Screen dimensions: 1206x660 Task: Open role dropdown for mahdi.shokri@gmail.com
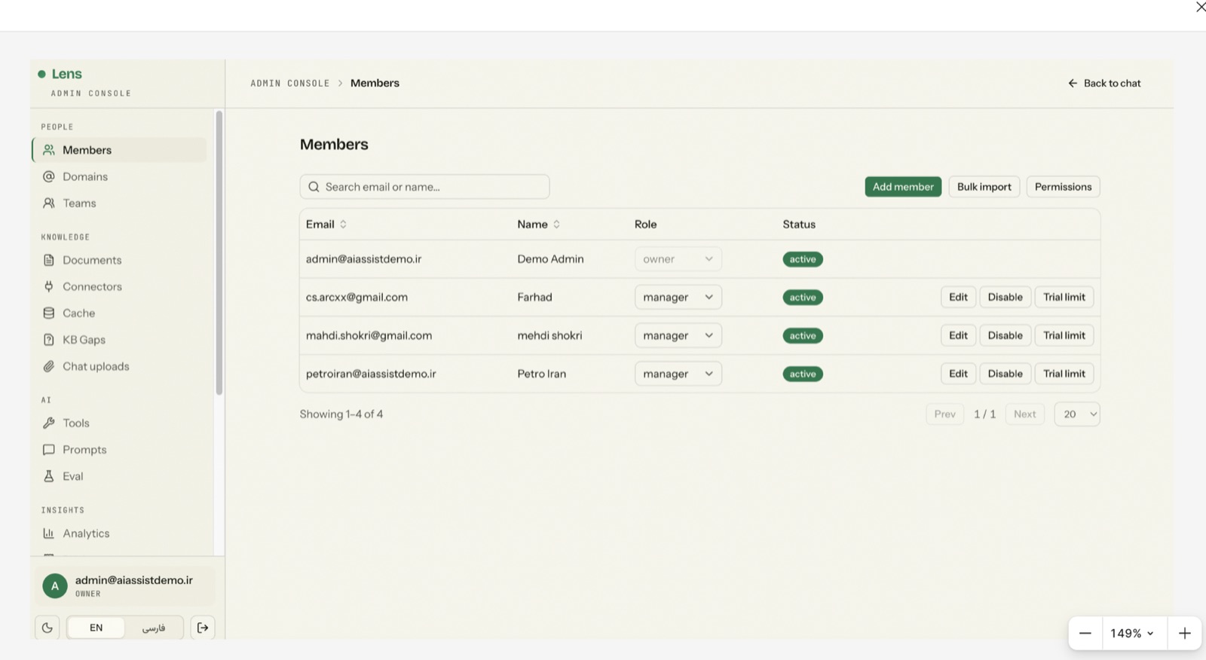coord(678,335)
